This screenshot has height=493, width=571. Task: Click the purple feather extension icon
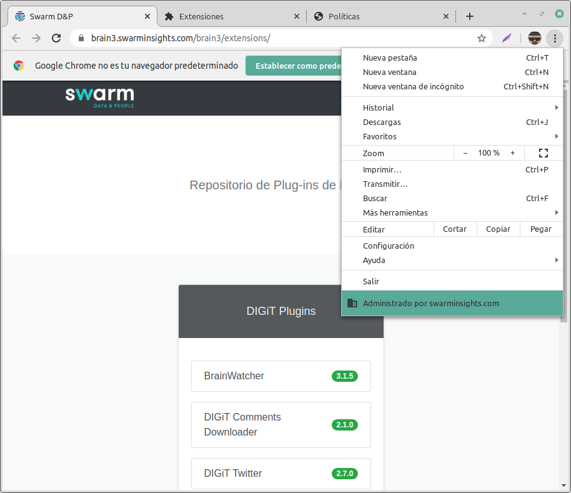(507, 38)
